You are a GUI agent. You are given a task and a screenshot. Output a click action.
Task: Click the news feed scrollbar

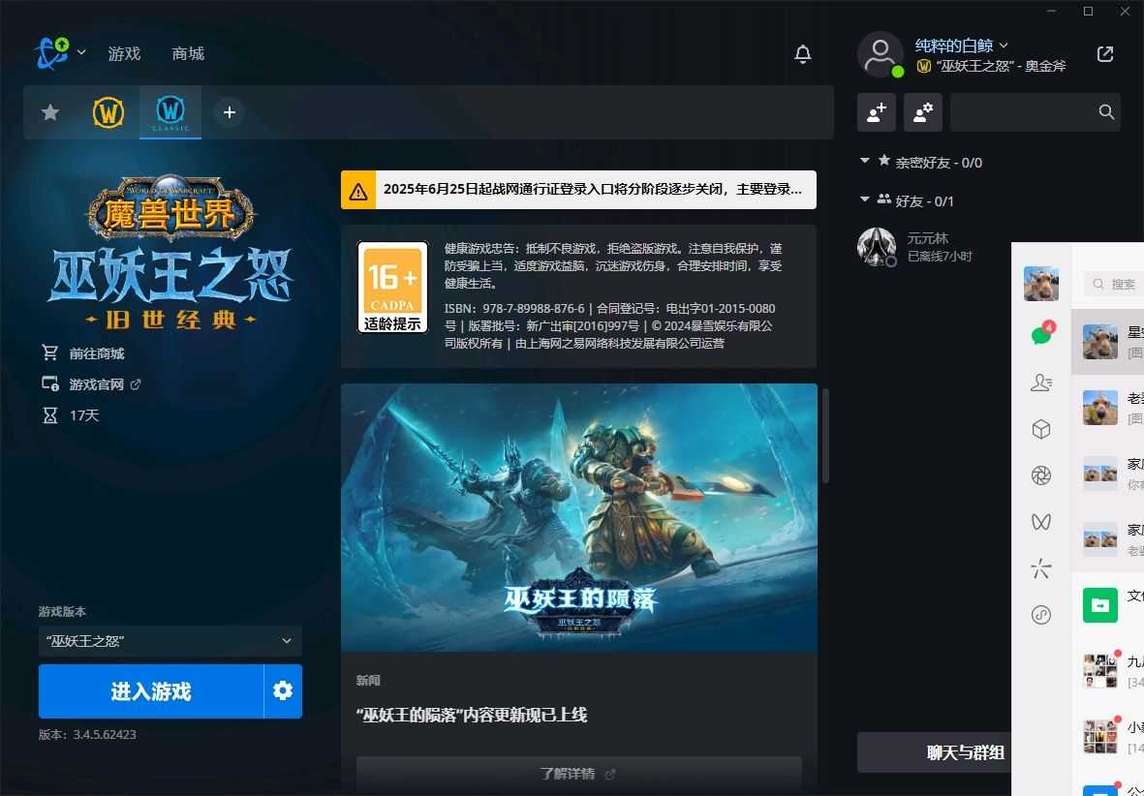826,436
